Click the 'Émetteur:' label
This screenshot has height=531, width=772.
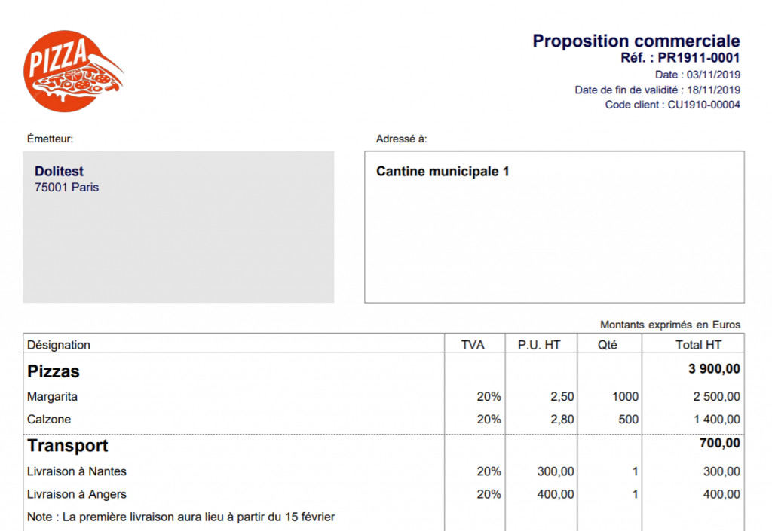50,139
